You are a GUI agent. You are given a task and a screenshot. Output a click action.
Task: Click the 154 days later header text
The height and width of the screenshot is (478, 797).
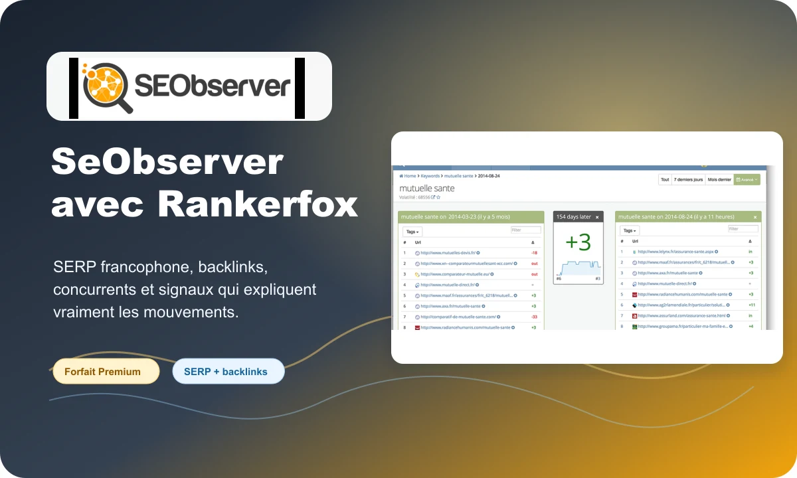point(573,217)
